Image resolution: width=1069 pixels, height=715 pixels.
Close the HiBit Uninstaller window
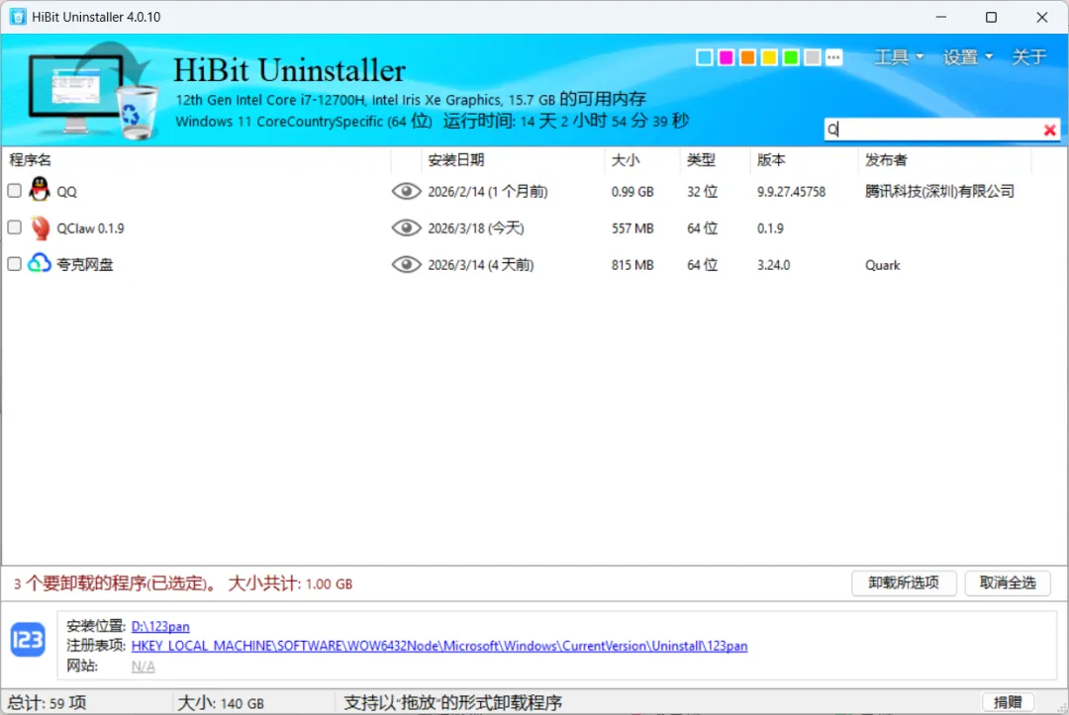[x=1041, y=17]
